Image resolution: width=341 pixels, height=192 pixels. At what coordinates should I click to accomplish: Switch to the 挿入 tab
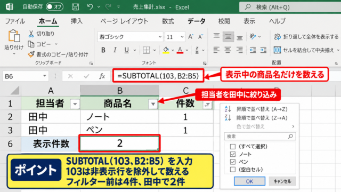point(77,21)
